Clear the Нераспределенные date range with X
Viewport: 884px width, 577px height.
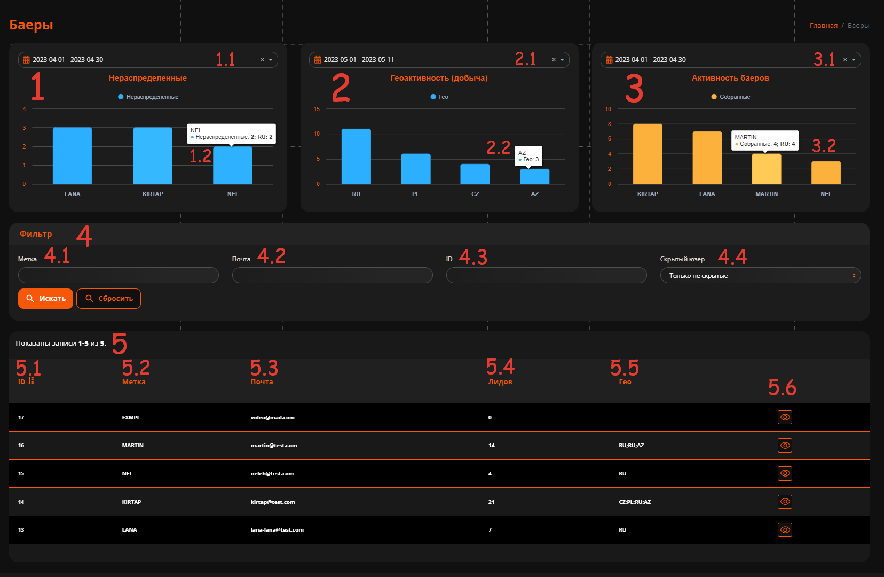[262, 60]
